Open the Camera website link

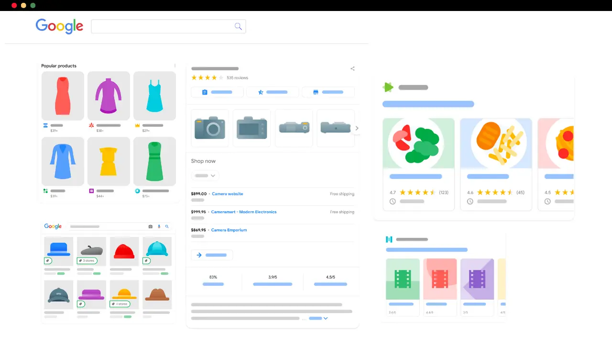coord(227,194)
